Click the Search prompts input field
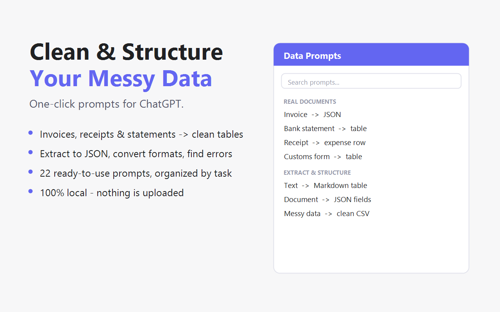The width and height of the screenshot is (500, 312). (371, 81)
